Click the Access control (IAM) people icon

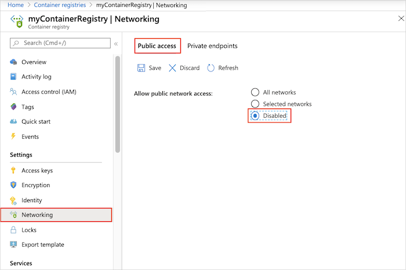pos(14,92)
